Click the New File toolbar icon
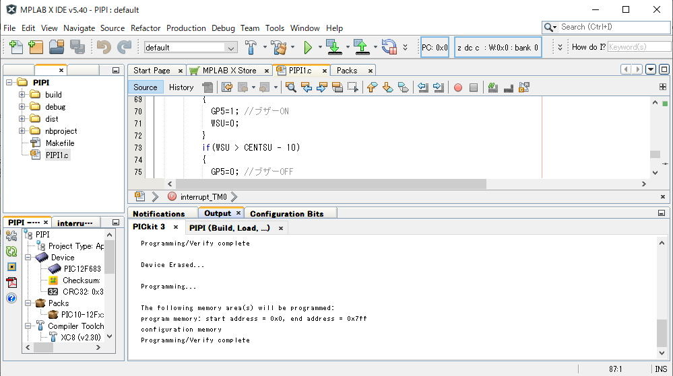673x376 pixels. coord(16,46)
